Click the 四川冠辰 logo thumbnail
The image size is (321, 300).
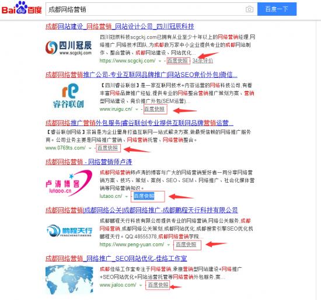(x=69, y=47)
